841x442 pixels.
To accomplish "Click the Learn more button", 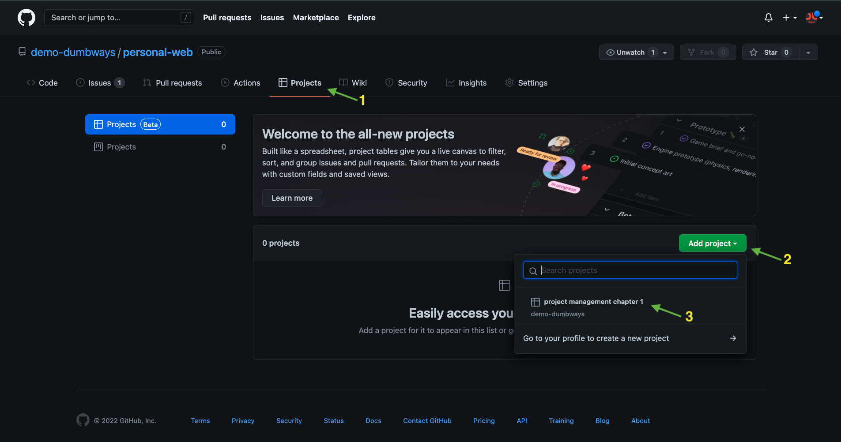I will [x=292, y=198].
